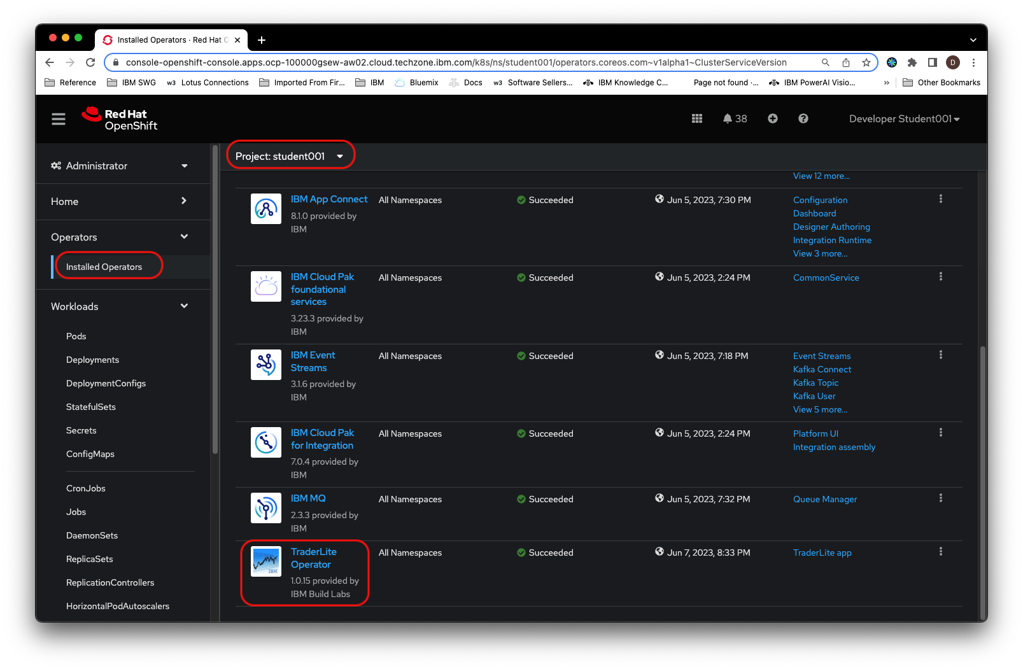Open the hamburger navigation menu
1023x669 pixels.
59,119
